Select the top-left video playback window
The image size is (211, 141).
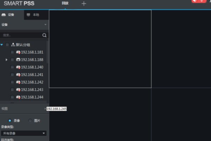(x=100, y=49)
